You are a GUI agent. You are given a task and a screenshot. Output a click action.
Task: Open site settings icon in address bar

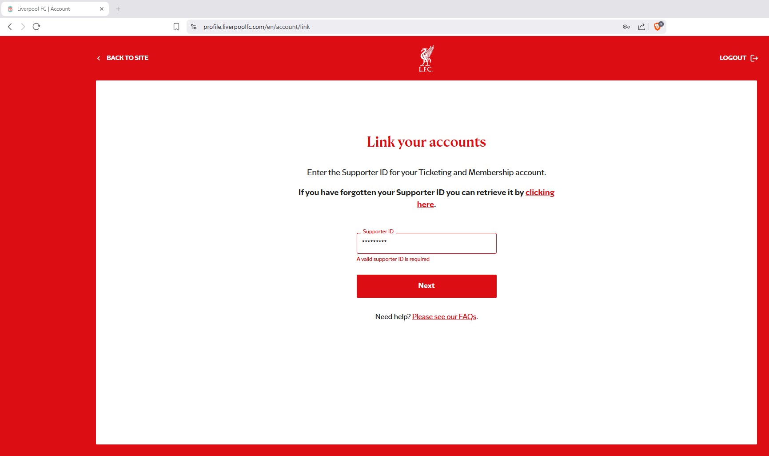[x=194, y=27]
